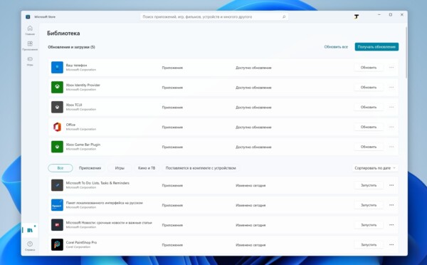Image resolution: width=427 pixels, height=265 pixels.
Task: Select the Приложения filter
Action: point(90,168)
